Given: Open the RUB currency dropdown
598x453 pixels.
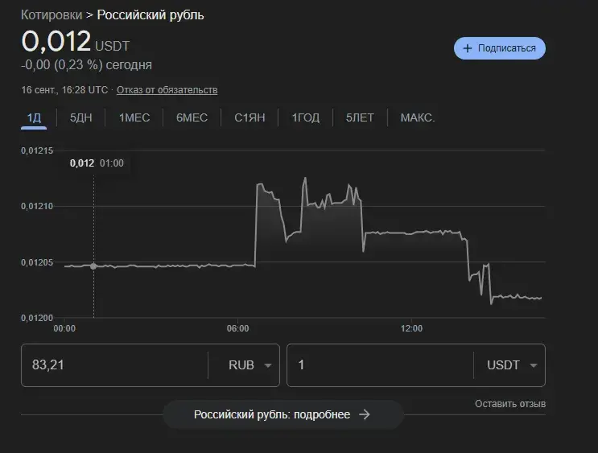Looking at the screenshot, I should click(250, 365).
